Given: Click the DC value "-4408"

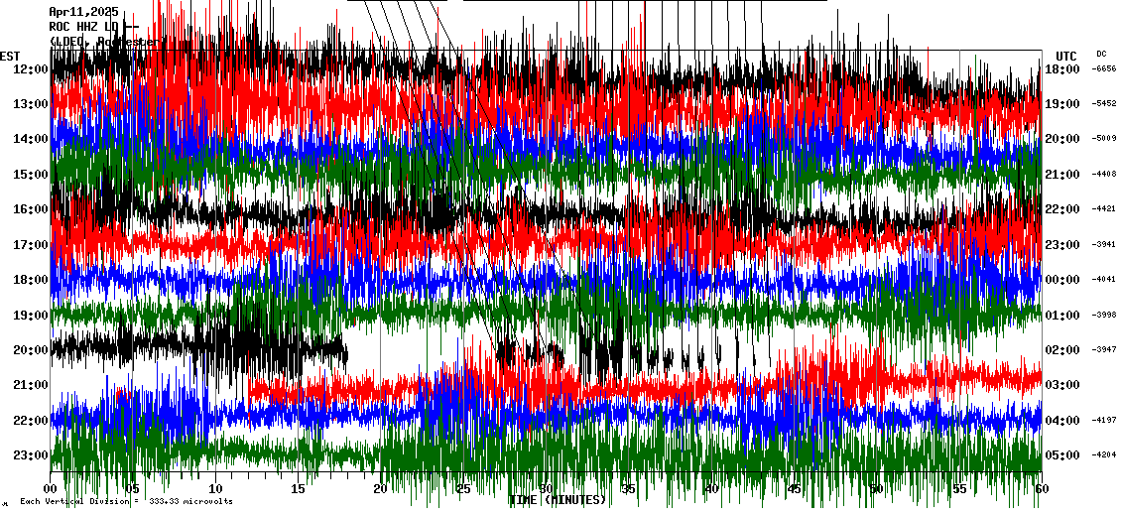Looking at the screenshot, I should pyautogui.click(x=1104, y=174).
